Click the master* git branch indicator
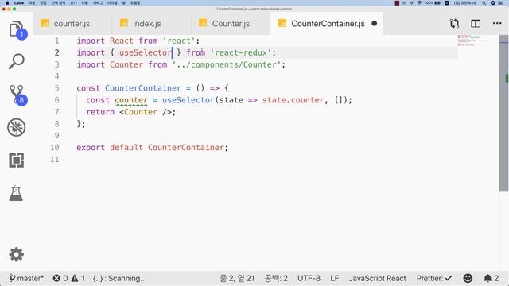Image resolution: width=509 pixels, height=286 pixels. pos(26,278)
